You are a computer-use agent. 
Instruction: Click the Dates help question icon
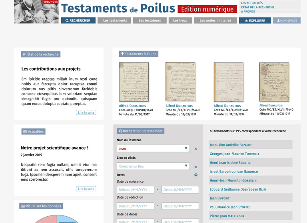[196, 175]
